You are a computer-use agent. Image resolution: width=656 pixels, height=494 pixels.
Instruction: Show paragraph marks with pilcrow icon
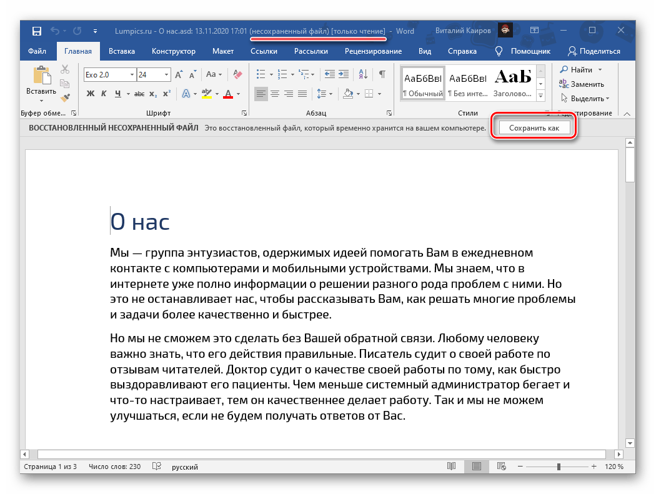pos(382,74)
